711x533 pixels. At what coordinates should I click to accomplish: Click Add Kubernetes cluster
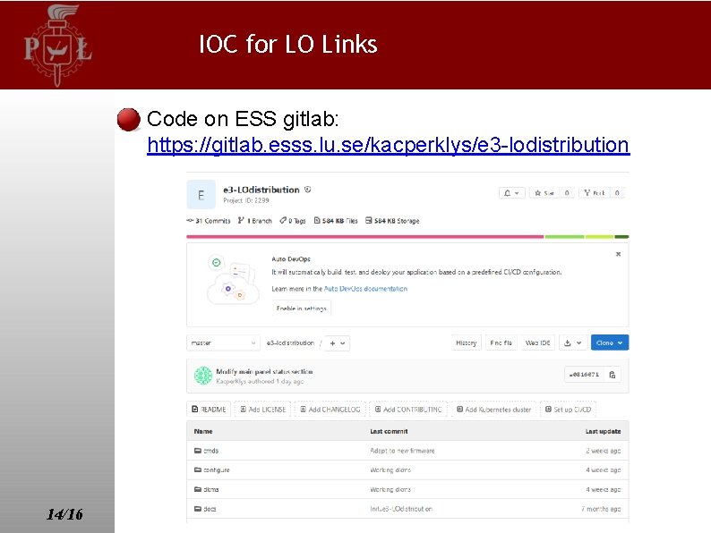(x=493, y=410)
